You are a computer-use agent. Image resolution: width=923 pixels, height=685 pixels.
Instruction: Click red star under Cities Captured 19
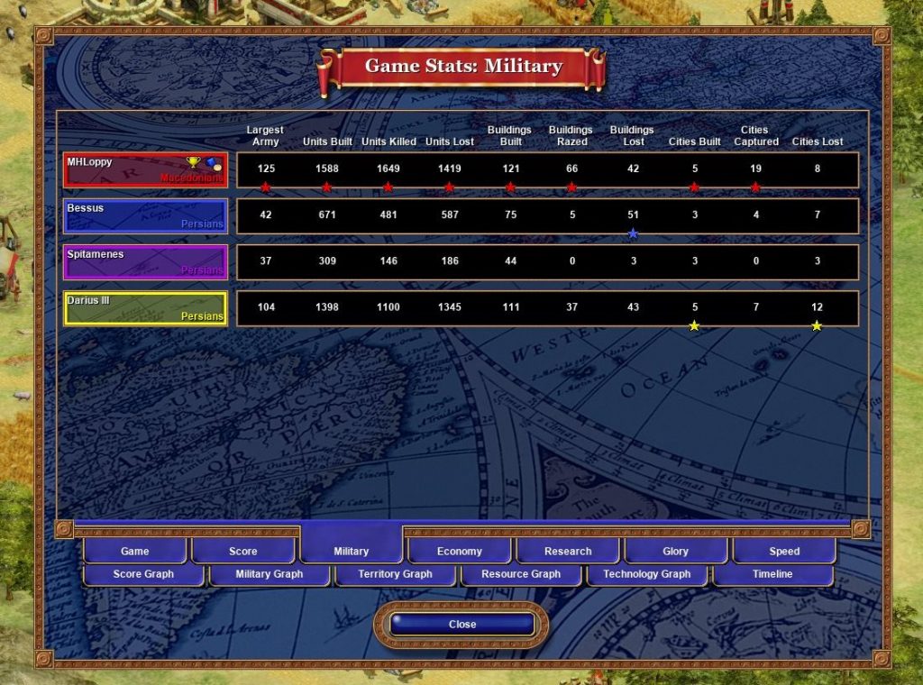tap(755, 187)
